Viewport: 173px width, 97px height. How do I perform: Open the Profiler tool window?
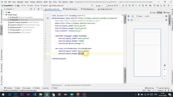[x=36, y=88]
